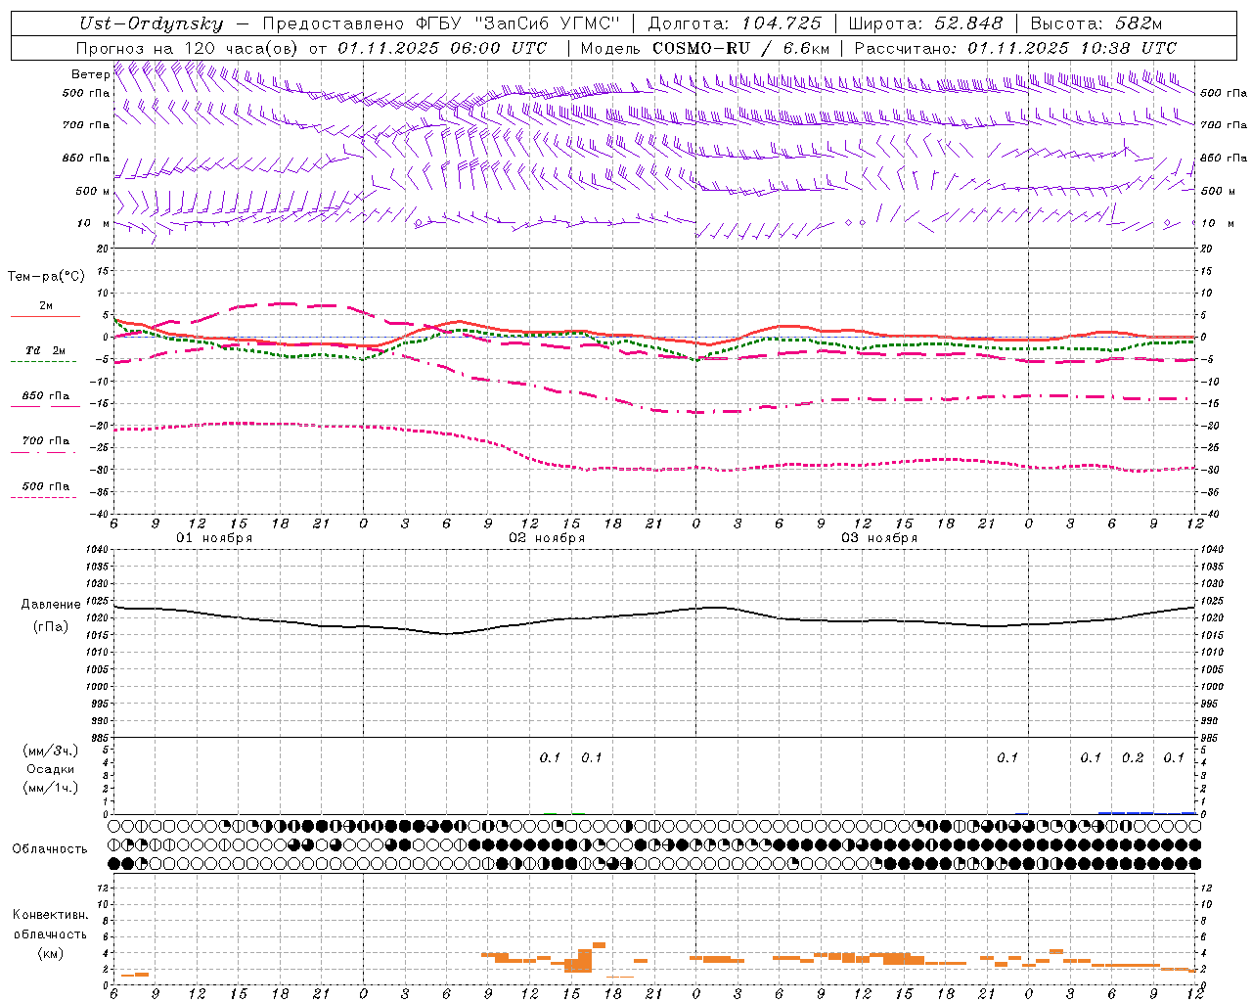Click the '02 ноября' date label
Screen dimensions: 1252x1002
point(547,538)
